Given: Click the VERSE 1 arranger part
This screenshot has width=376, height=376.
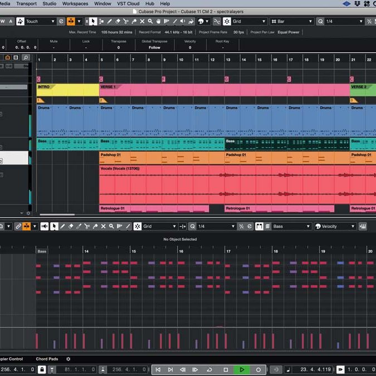Looking at the screenshot, I should pos(224,90).
